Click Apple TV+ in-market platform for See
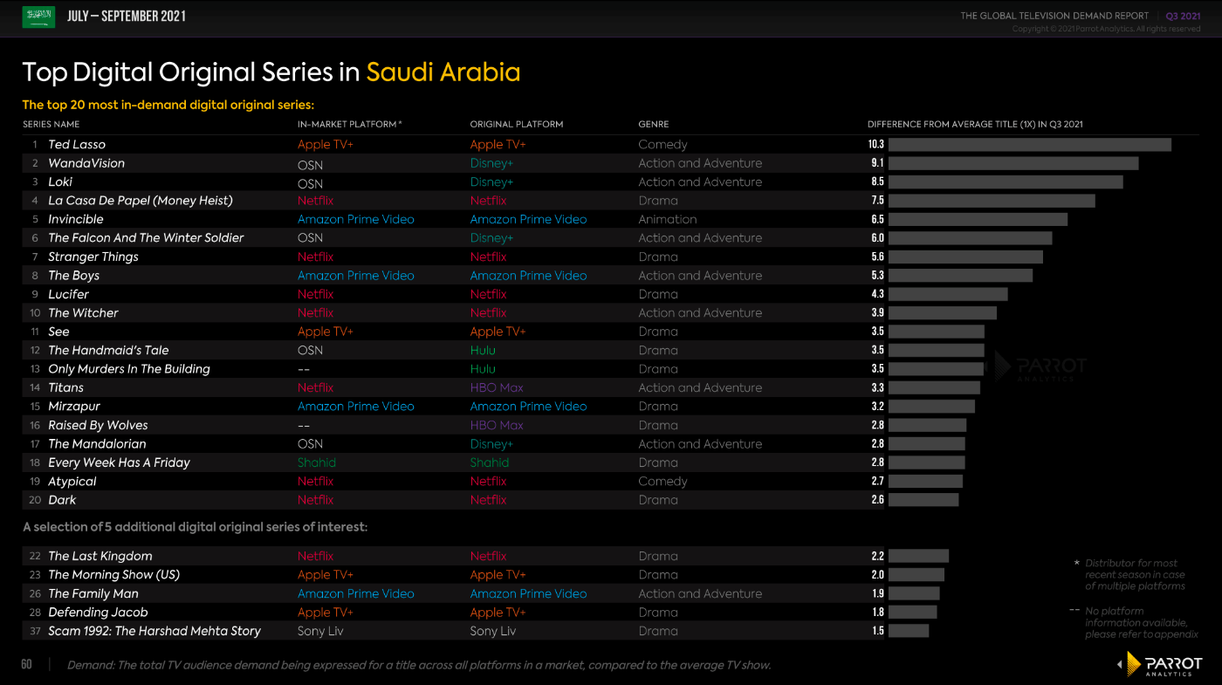Viewport: 1222px width, 685px height. (326, 332)
